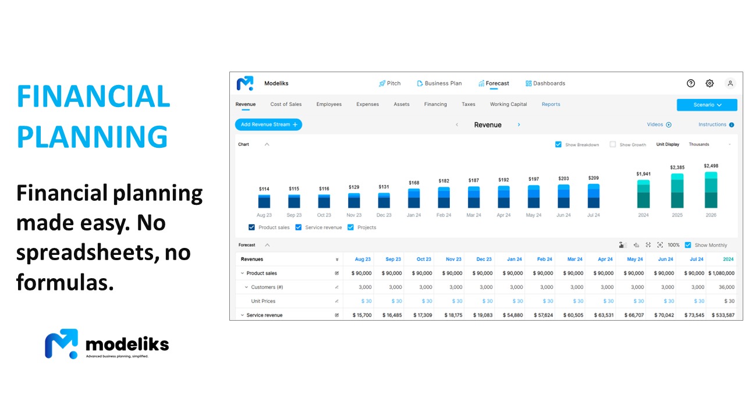Screen dimensions: 745x419
Task: Click the edit icon on Product sales row
Action: [336, 273]
